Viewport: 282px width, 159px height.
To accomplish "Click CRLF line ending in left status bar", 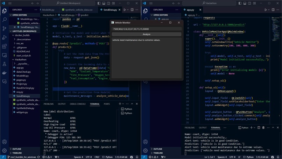I will [x=97, y=157].
